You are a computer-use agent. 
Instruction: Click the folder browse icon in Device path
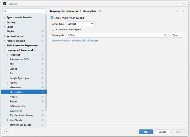coord(165,35)
